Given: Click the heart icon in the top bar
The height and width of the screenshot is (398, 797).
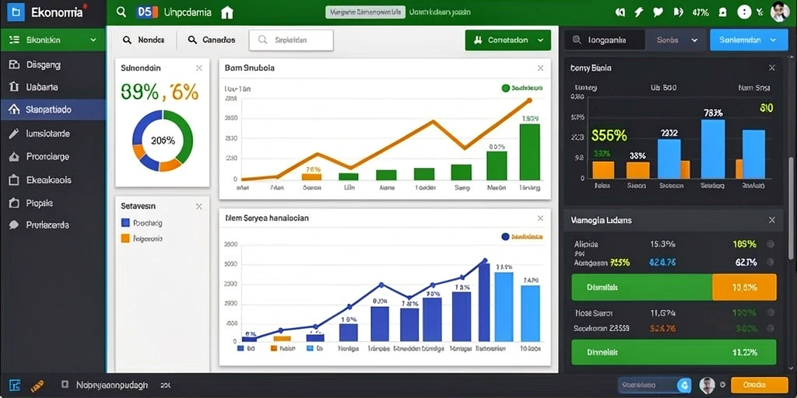Looking at the screenshot, I should (x=658, y=12).
